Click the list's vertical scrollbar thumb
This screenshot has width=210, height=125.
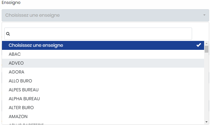206,49
